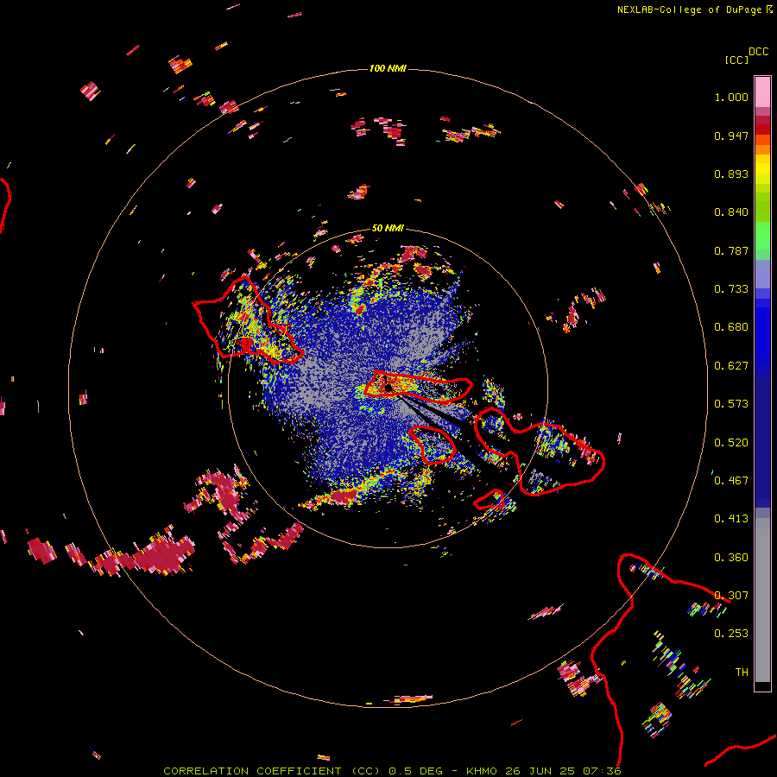
Task: Pick the light pink top color bar segment
Action: (x=762, y=92)
